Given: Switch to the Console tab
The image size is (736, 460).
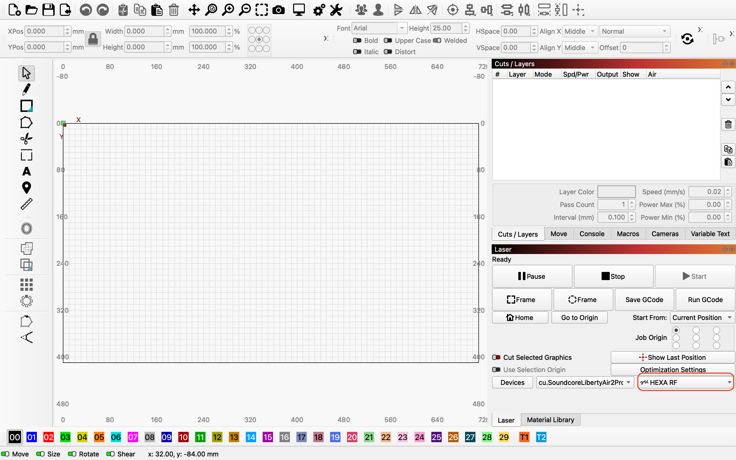Looking at the screenshot, I should coord(592,234).
